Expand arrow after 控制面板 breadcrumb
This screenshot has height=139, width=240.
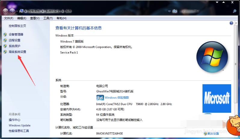43,11
